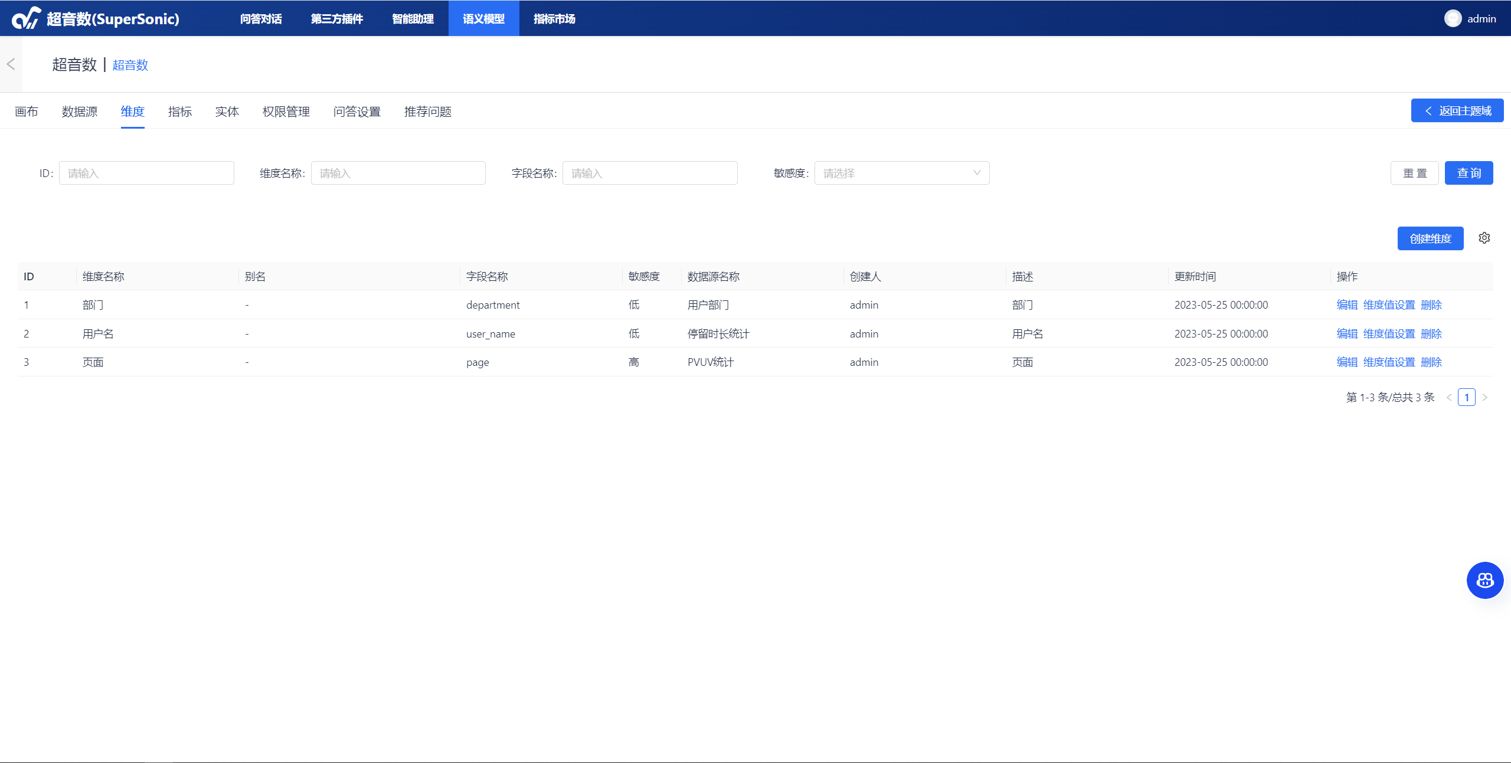The height and width of the screenshot is (763, 1511).
Task: Open the table settings gear icon
Action: click(x=1484, y=238)
